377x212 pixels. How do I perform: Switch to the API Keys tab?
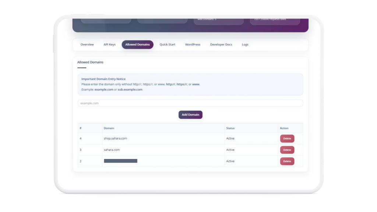(x=109, y=45)
